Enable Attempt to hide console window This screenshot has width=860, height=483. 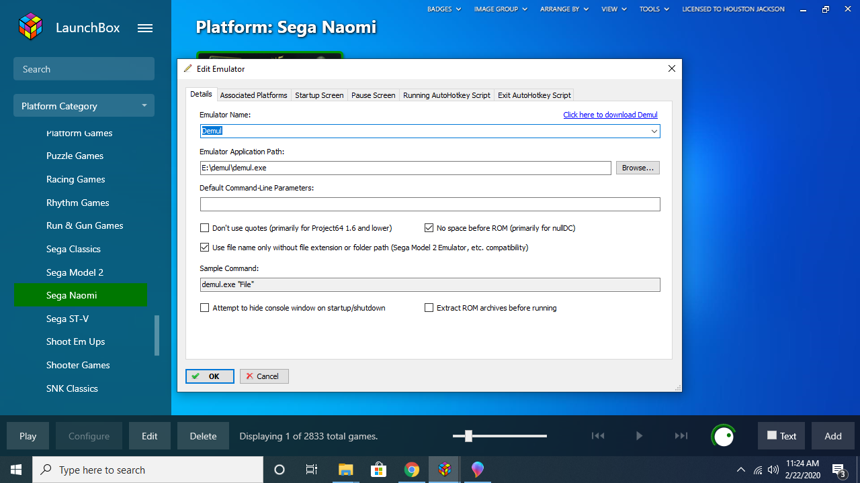pyautogui.click(x=205, y=308)
